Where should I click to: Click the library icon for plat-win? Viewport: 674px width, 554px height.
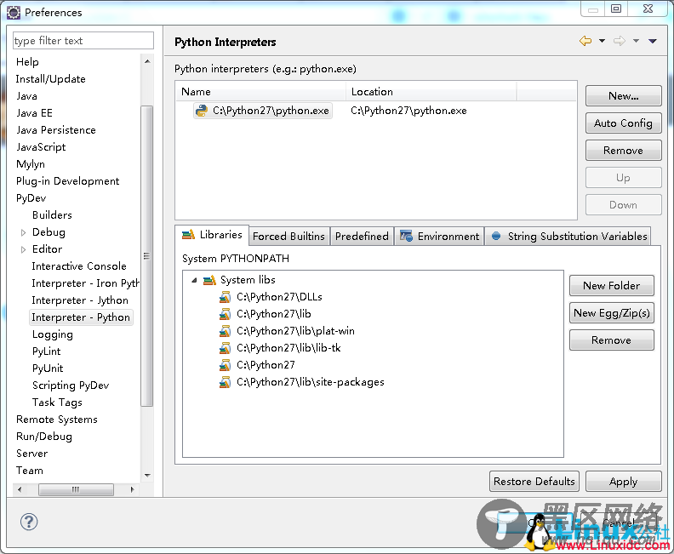[225, 331]
